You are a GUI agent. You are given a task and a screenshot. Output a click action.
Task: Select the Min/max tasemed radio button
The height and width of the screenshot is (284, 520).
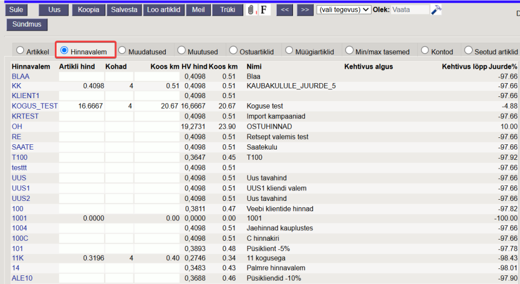coord(349,50)
